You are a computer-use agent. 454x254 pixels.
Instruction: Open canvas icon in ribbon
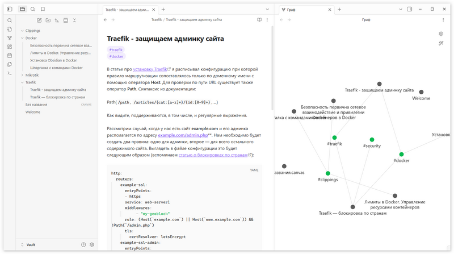pyautogui.click(x=10, y=47)
